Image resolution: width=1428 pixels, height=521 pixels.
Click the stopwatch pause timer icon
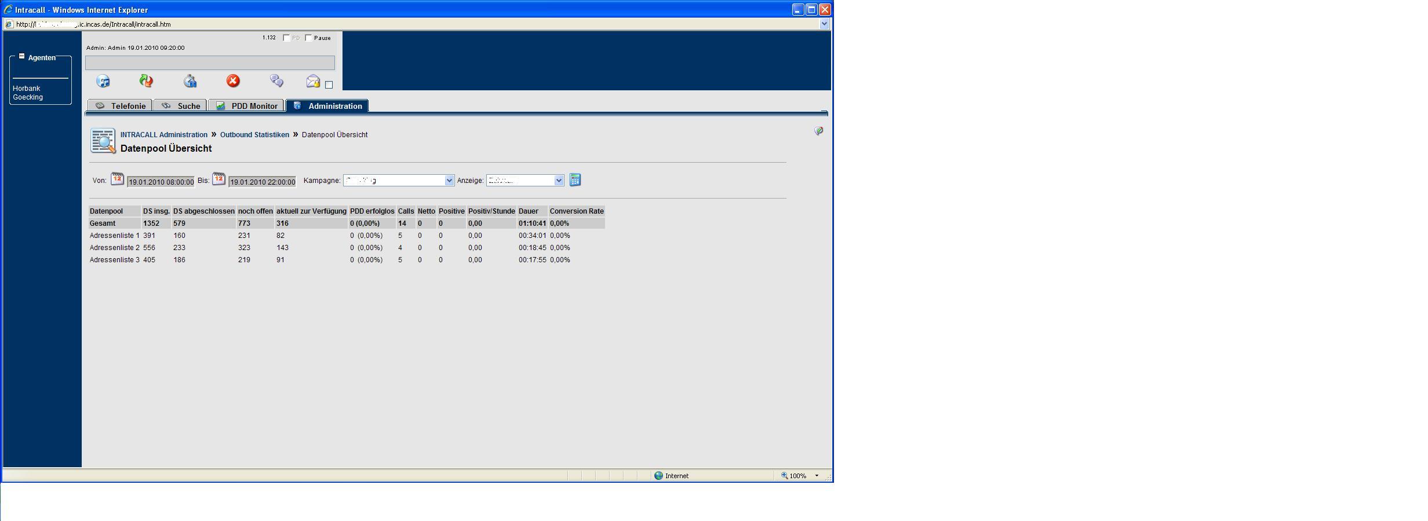point(190,81)
